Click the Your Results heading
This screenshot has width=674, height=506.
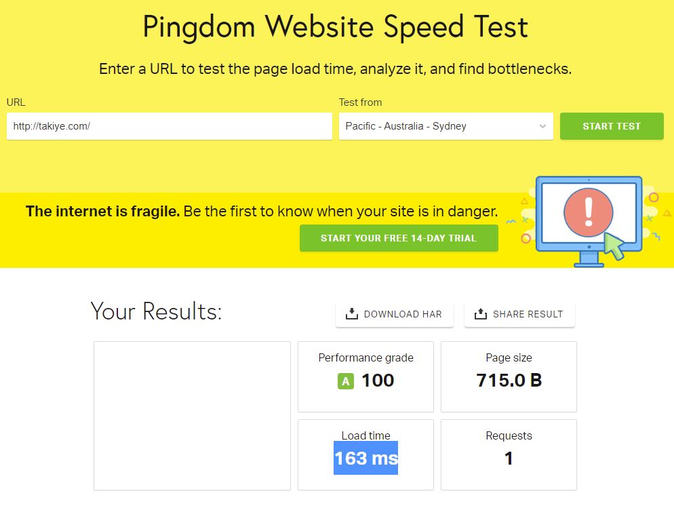coord(156,311)
